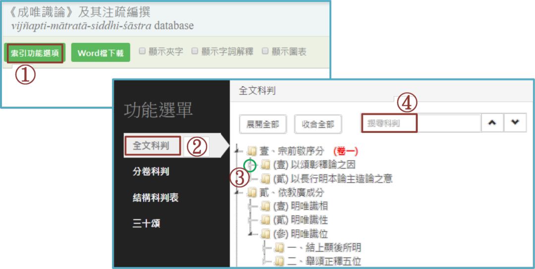
Task: Click the folder icon beside 一、結上顯後所明
Action: coord(279,248)
